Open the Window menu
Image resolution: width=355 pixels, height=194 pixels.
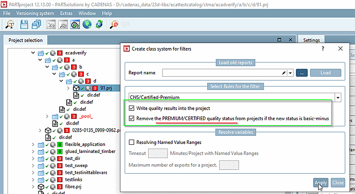click(87, 13)
